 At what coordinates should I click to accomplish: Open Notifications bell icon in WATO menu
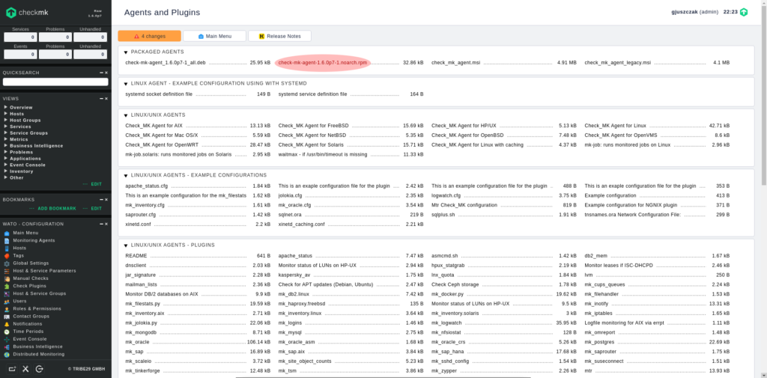tap(7, 323)
